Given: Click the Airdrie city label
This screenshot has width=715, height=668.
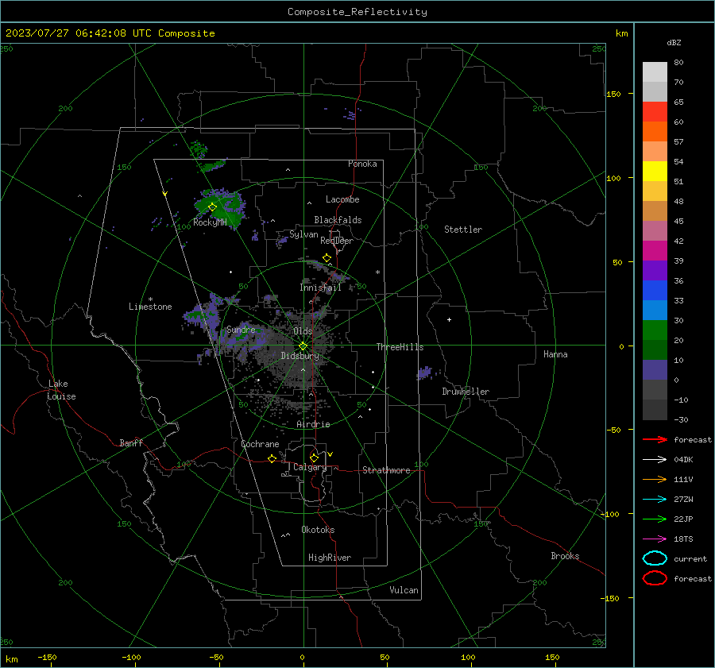Looking at the screenshot, I should pyautogui.click(x=313, y=424).
